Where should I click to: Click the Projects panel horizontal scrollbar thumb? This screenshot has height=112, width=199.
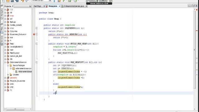[x=15, y=109]
